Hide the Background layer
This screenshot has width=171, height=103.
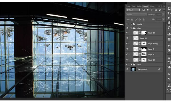pos(127,69)
